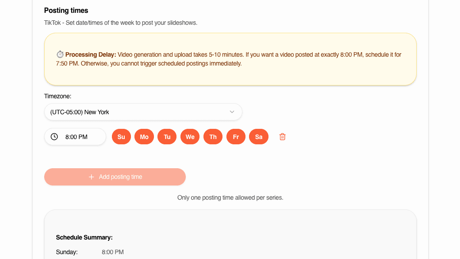Delete the posting time via the trash icon
This screenshot has width=460, height=259.
[x=282, y=136]
